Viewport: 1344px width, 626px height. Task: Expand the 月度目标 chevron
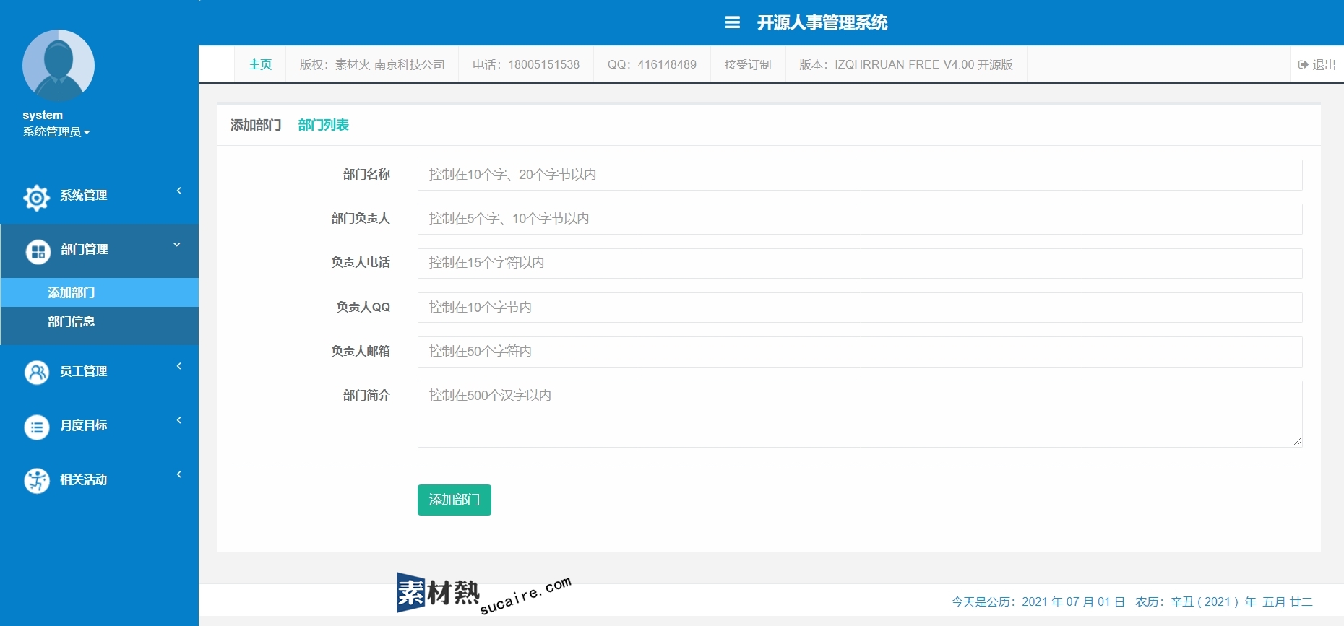[179, 420]
